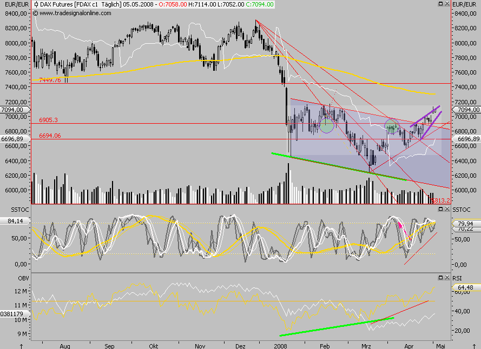The height and width of the screenshot is (349, 481).
Task: Click the OBV panel label
Action: 23,278
